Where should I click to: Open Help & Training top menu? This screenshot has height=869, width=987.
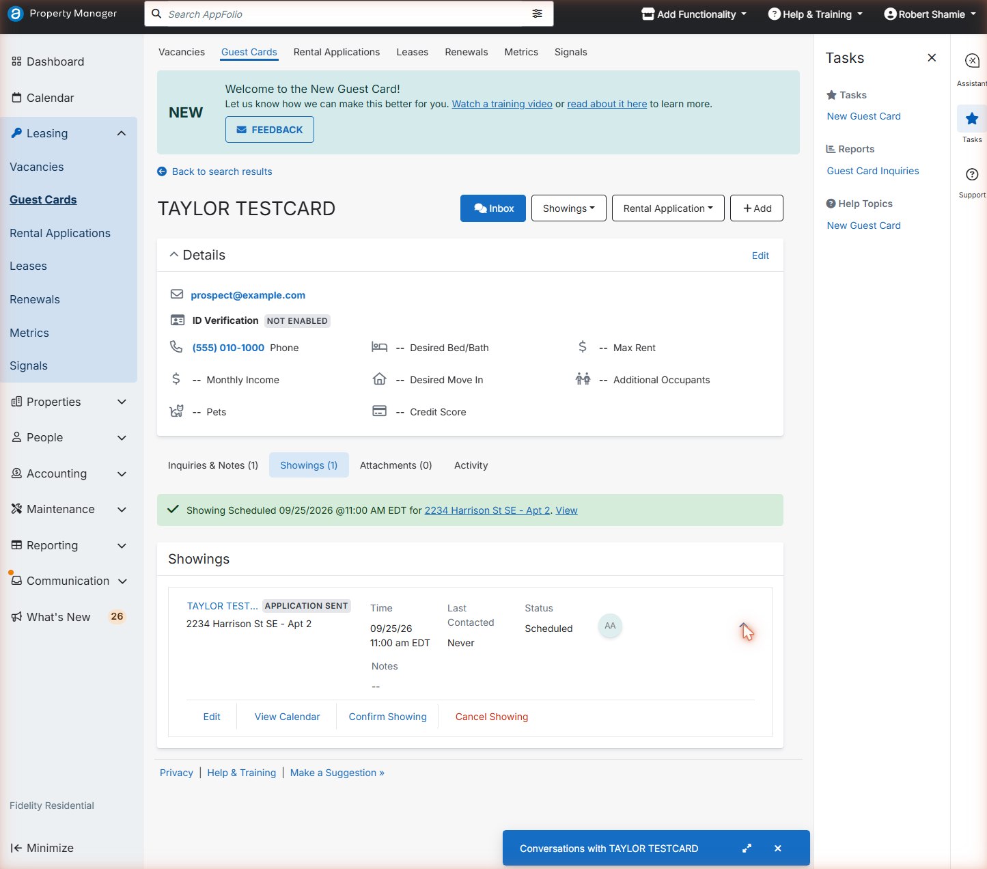(x=815, y=14)
